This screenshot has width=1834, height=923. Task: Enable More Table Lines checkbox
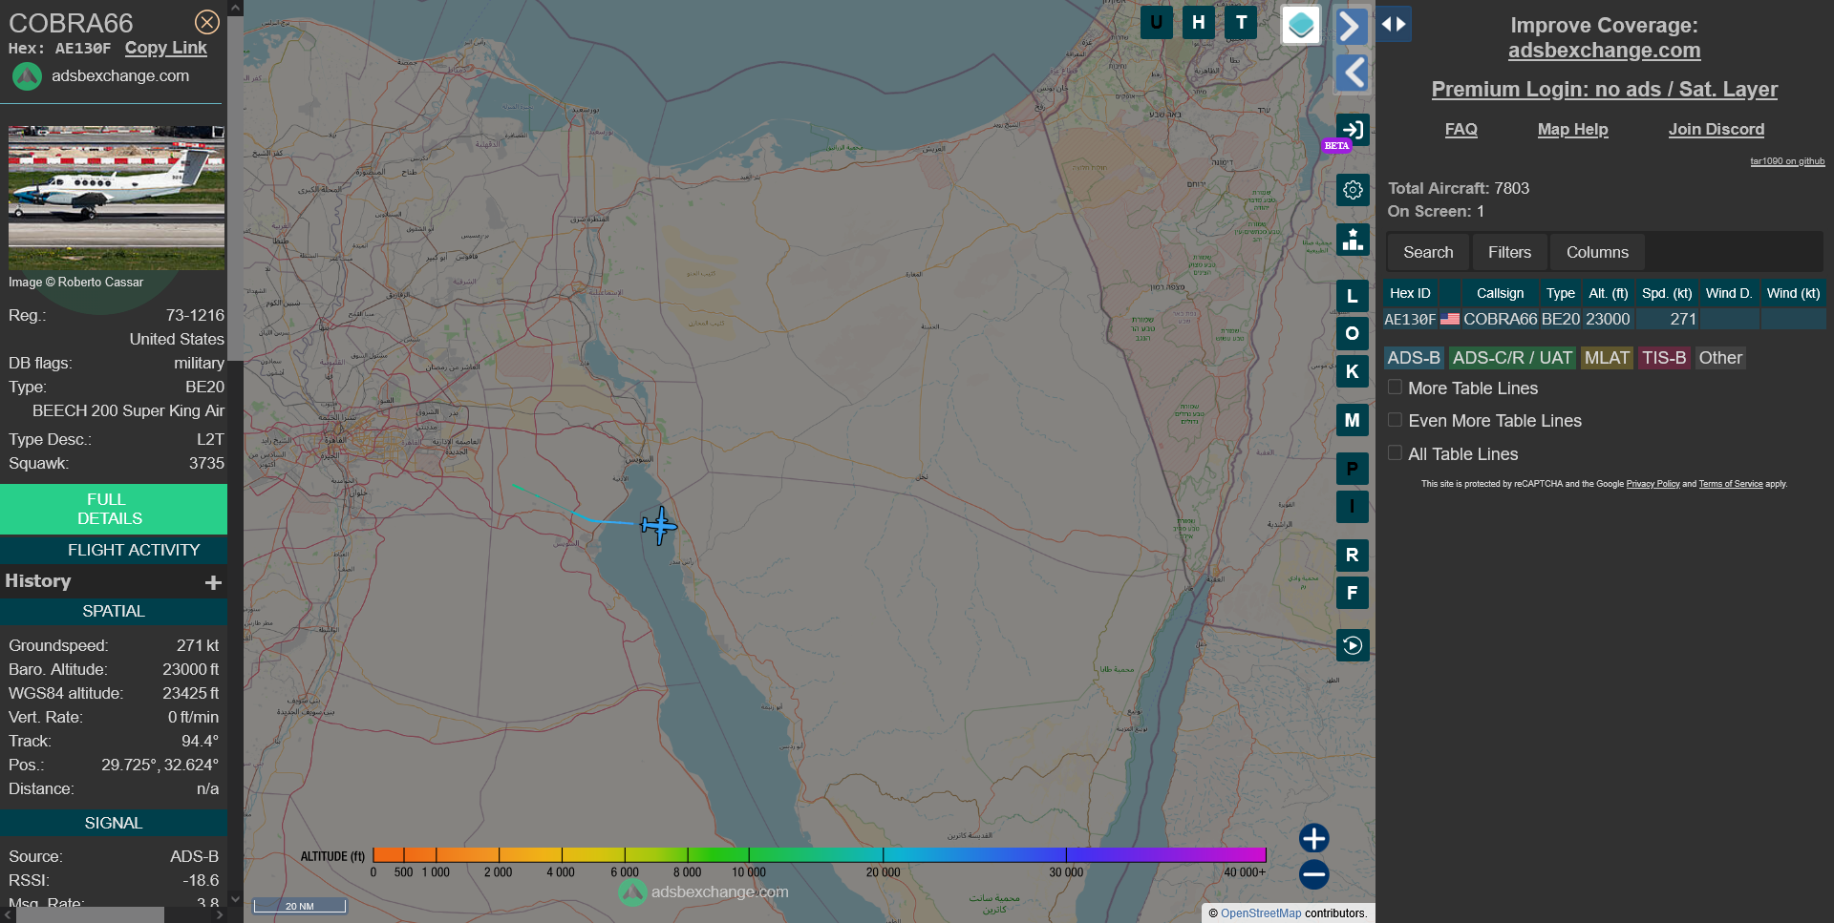coord(1396,388)
